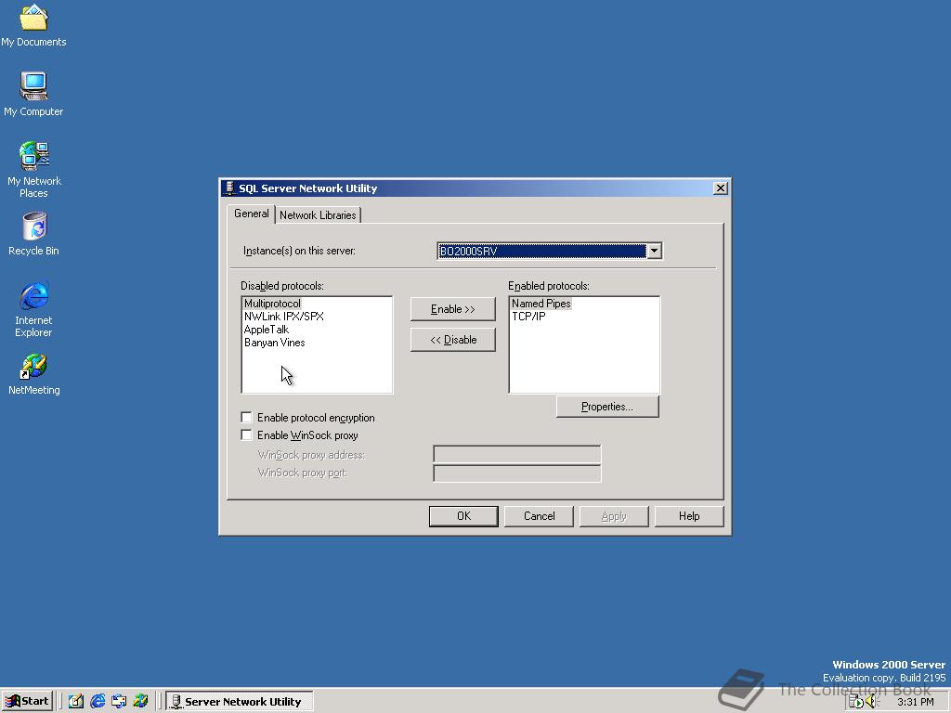951x713 pixels.
Task: Click the volume tray icon
Action: click(x=871, y=702)
